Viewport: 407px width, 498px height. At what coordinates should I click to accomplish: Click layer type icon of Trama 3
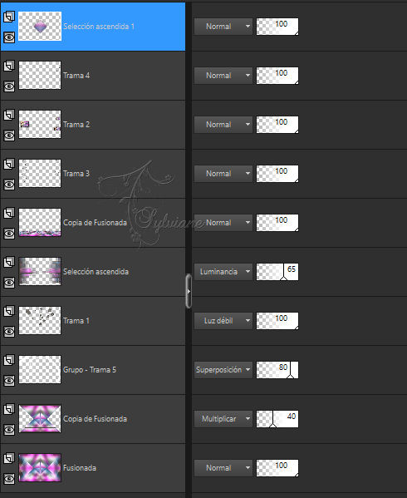[9, 164]
